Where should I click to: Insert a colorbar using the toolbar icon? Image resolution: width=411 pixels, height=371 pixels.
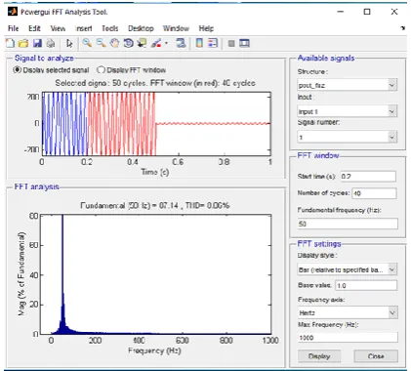[x=199, y=43]
